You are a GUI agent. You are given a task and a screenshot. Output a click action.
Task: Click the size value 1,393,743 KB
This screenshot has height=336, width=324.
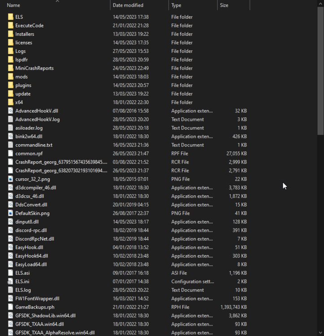[233, 307]
